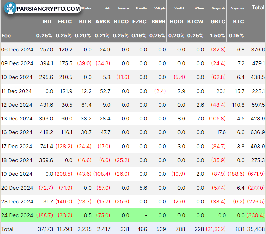Click the Valkyrie issuer label

tap(160, 8)
